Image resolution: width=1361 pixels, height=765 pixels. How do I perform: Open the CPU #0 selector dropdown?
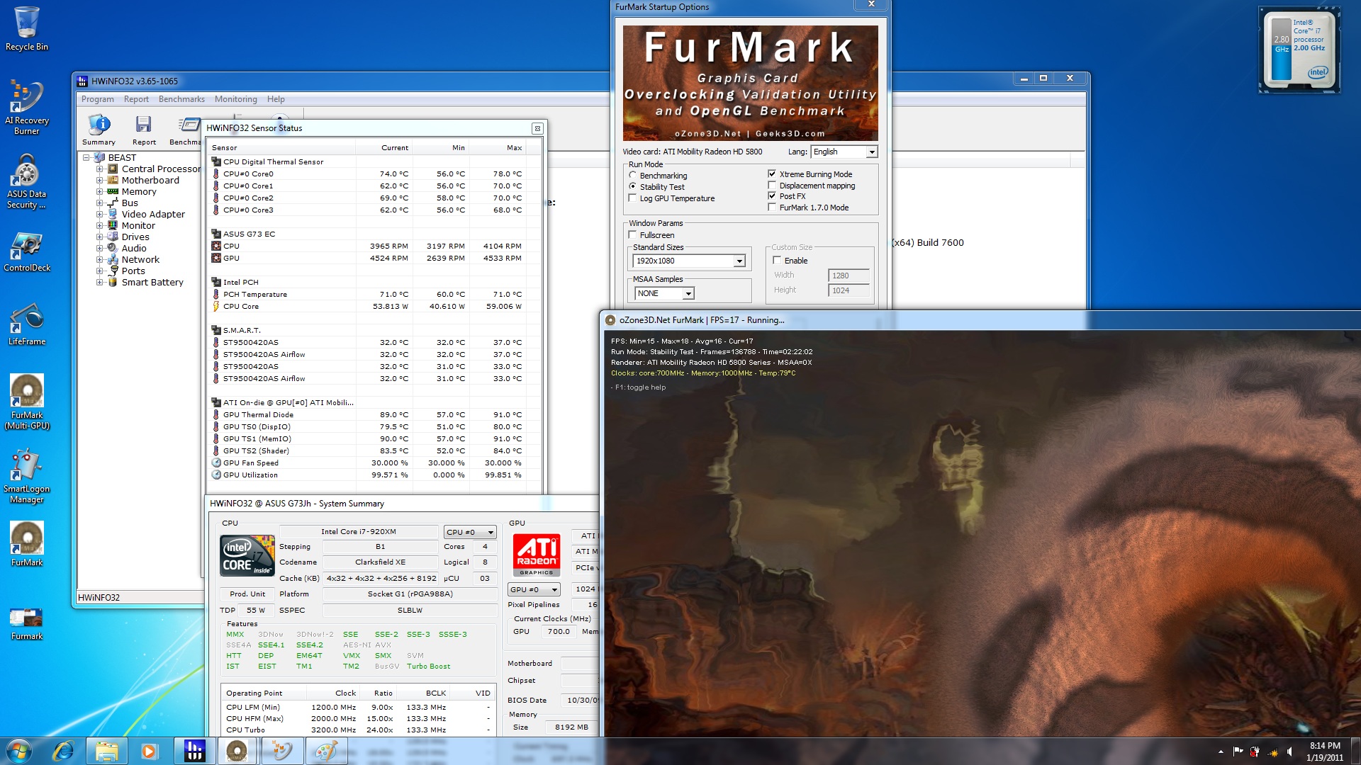pyautogui.click(x=470, y=532)
